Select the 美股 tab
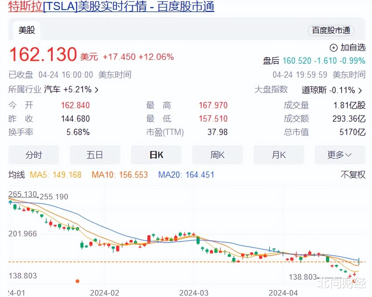Screen dimensions: 372x297 (x=26, y=30)
